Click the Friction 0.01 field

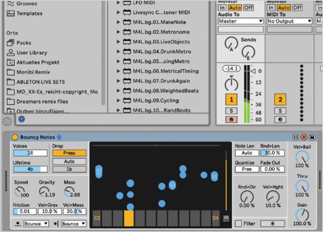point(25,211)
